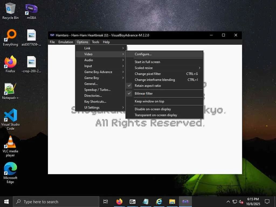This screenshot has height=207, width=276.
Task: Expand the Game Boy submenu
Action: [101, 78]
